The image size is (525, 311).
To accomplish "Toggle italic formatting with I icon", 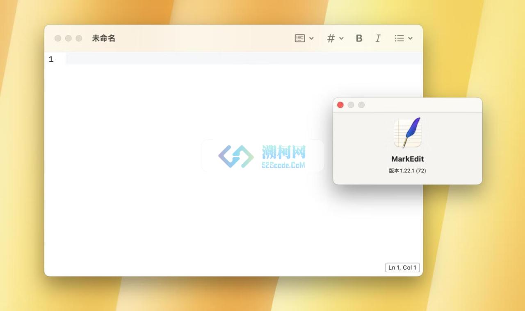I will tap(378, 38).
